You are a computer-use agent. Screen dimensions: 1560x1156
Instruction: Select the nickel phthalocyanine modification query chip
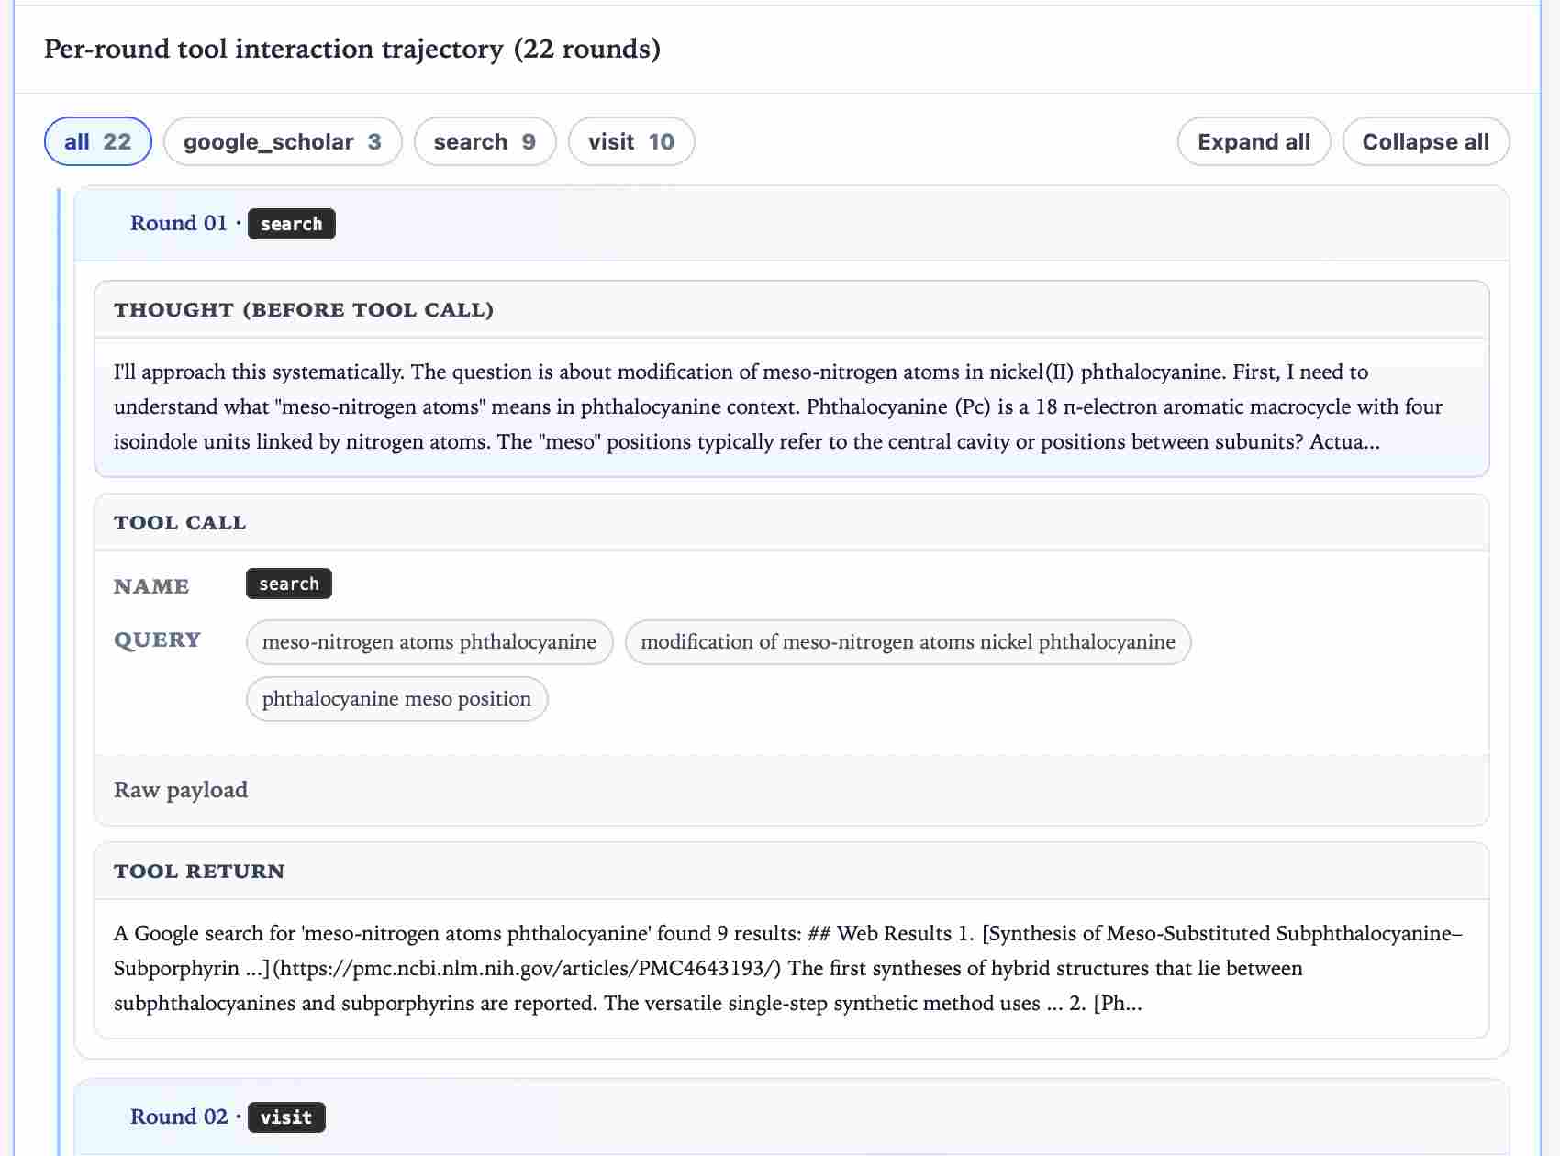coord(908,642)
